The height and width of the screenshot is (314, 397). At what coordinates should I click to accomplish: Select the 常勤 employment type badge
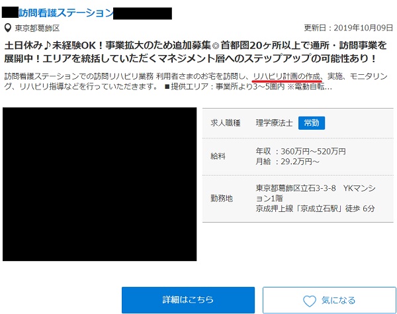pyautogui.click(x=311, y=123)
